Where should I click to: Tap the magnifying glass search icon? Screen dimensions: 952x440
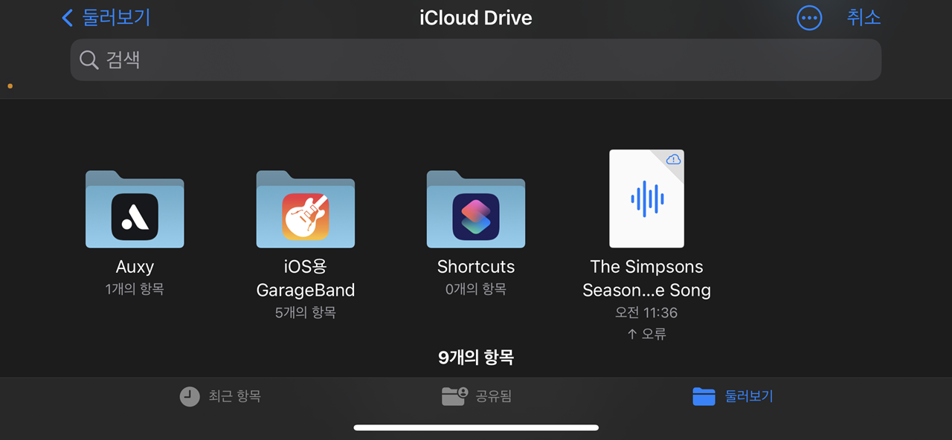89,60
